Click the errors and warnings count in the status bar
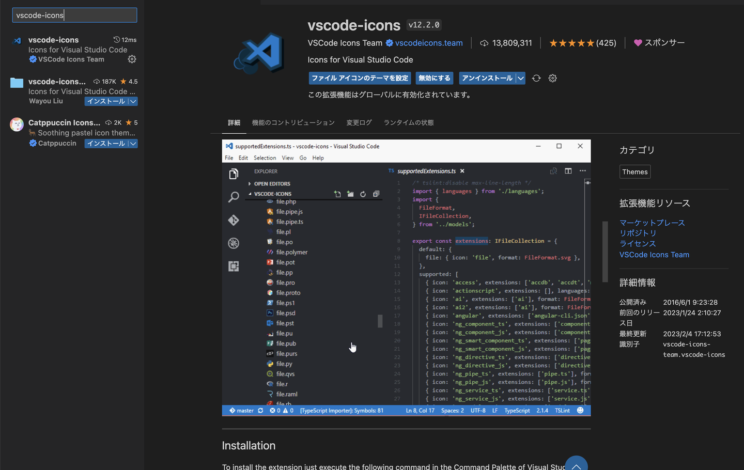This screenshot has height=470, width=744. point(282,411)
